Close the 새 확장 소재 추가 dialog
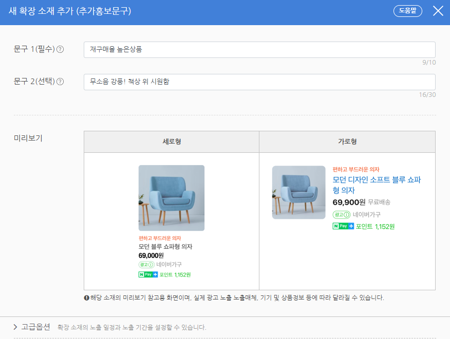450x339 pixels. [438, 10]
